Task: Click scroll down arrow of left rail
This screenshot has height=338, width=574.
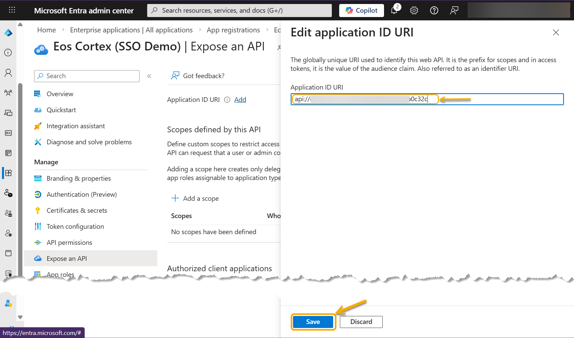Action: (x=20, y=317)
